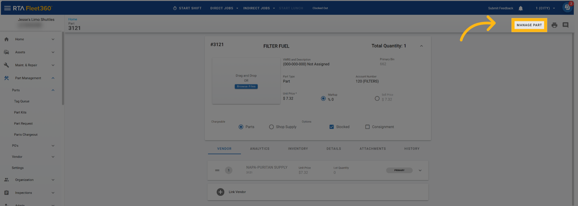Viewport: 578px width, 206px height.
Task: Open the hamburger navigation menu
Action: (x=7, y=8)
